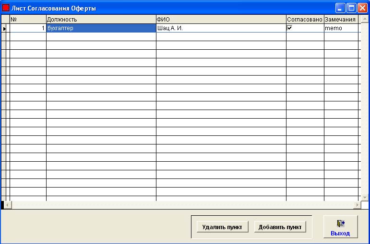Click the Выход button with door icon
370x244 pixels.
[x=341, y=227]
